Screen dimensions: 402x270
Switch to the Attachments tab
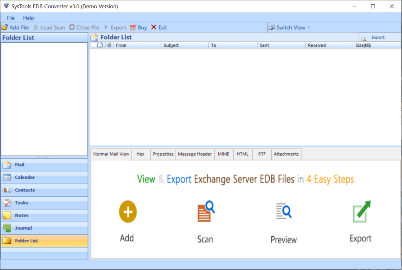click(x=286, y=154)
